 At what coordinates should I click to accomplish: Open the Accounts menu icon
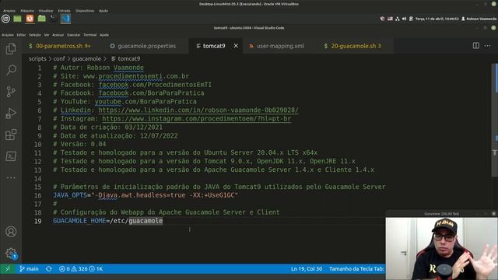tap(11, 232)
